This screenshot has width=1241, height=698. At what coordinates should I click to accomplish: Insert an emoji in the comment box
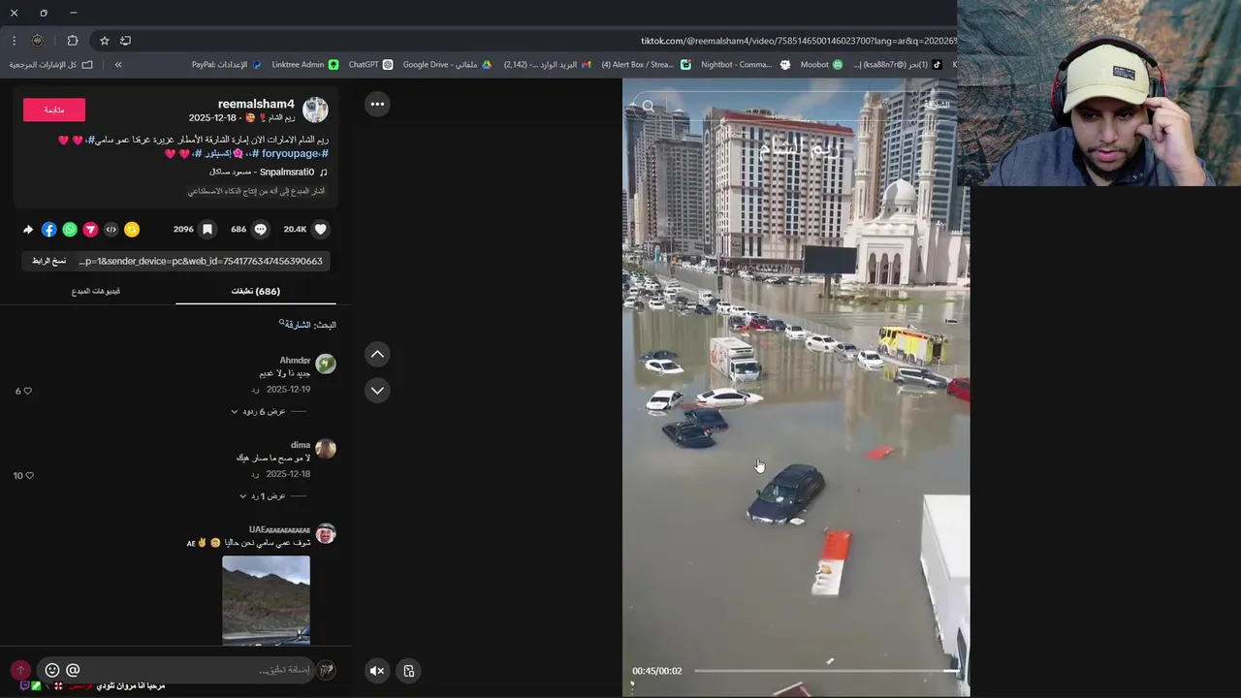click(52, 670)
